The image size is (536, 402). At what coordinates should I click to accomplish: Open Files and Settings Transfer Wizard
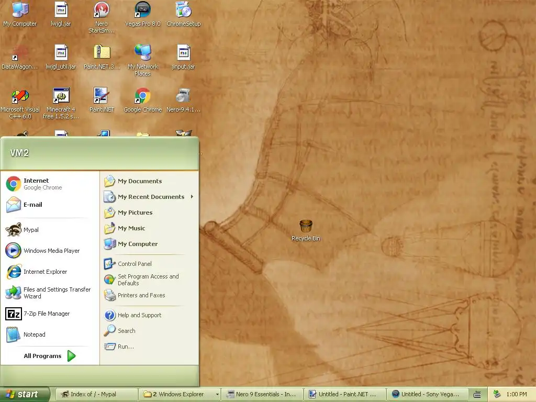(x=50, y=293)
